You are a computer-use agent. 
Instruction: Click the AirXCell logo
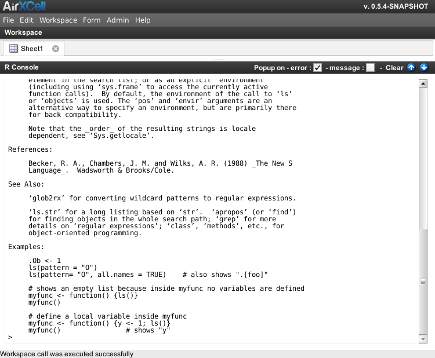coord(24,6)
